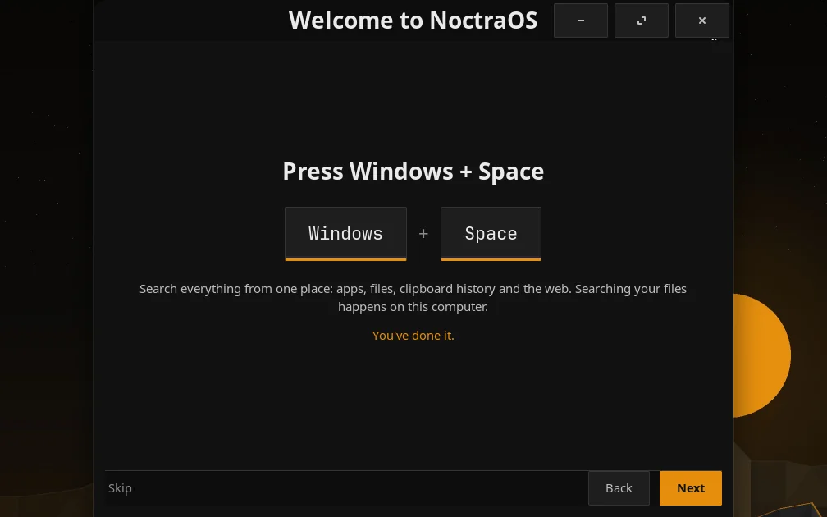Click the Space key cap

click(491, 234)
